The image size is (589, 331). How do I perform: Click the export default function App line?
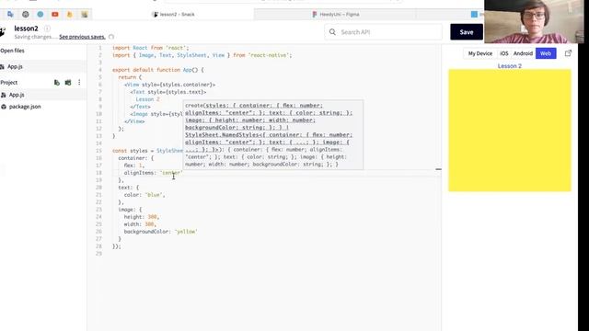tap(157, 70)
